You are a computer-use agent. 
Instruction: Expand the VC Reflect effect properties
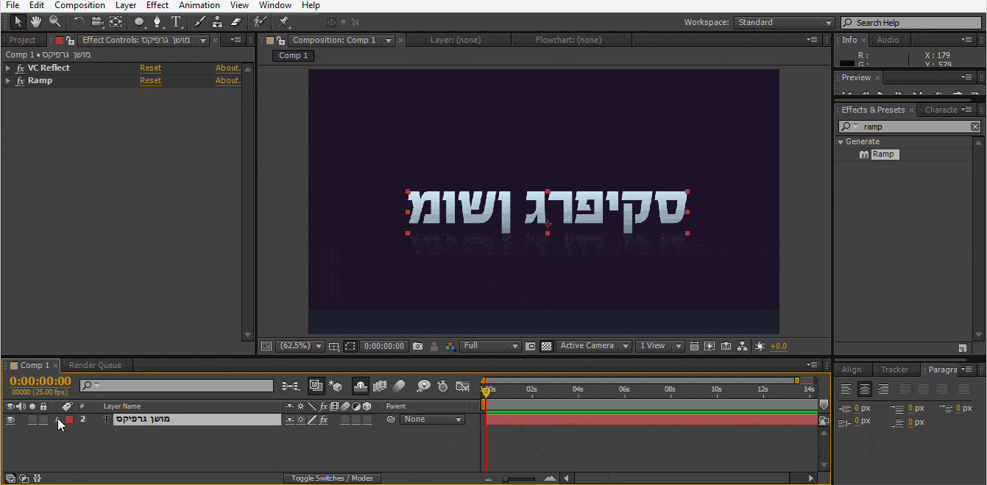8,67
